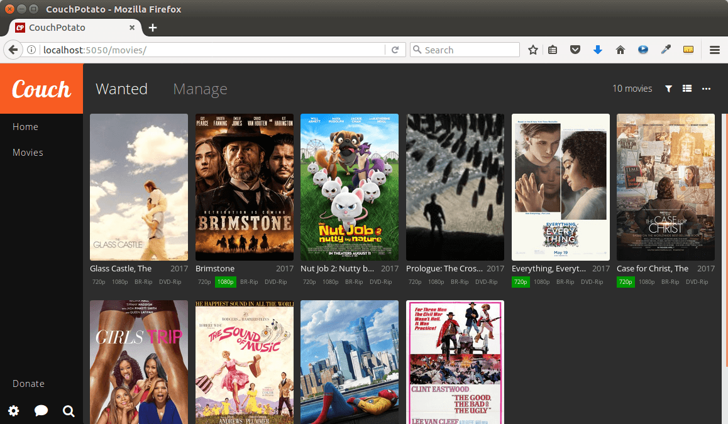Open Firefox hamburger menu
This screenshot has height=424, width=728.
tap(714, 50)
